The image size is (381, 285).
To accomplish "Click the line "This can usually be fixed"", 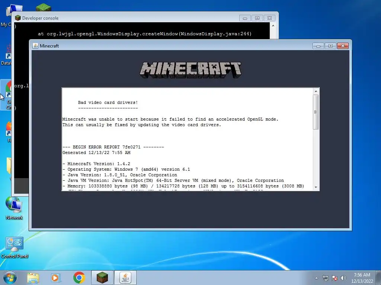I will click(142, 125).
